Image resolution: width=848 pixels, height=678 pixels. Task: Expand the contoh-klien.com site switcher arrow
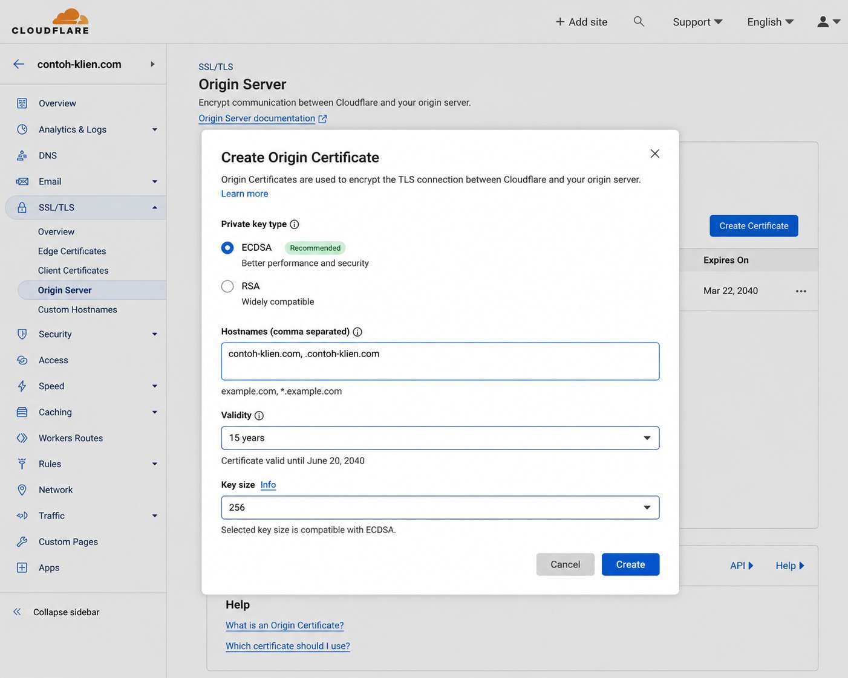152,64
